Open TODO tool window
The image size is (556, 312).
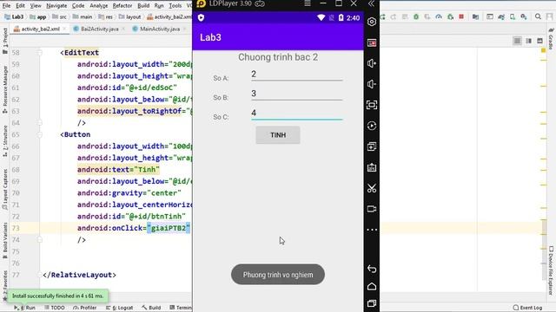55,308
